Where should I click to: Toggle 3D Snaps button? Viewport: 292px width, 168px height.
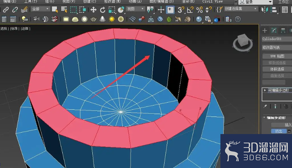pyautogui.click(x=181, y=10)
